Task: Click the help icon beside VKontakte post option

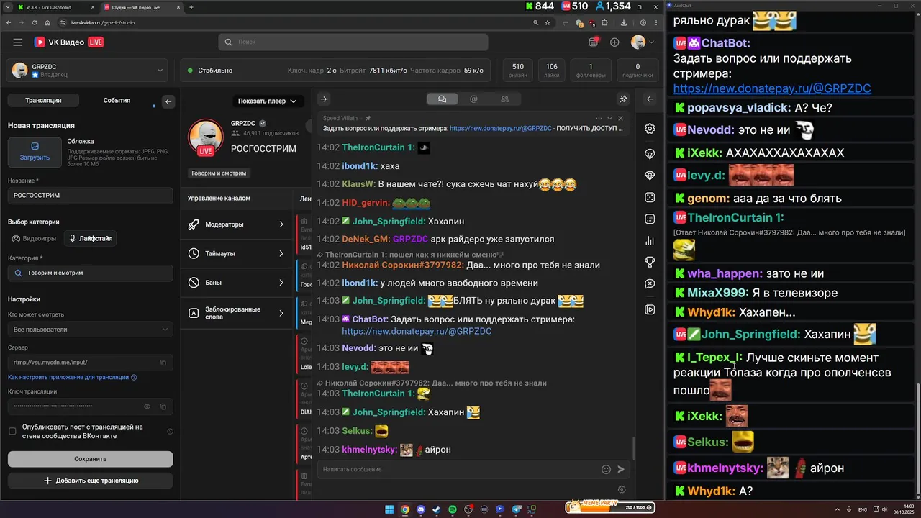Action: pos(170,432)
